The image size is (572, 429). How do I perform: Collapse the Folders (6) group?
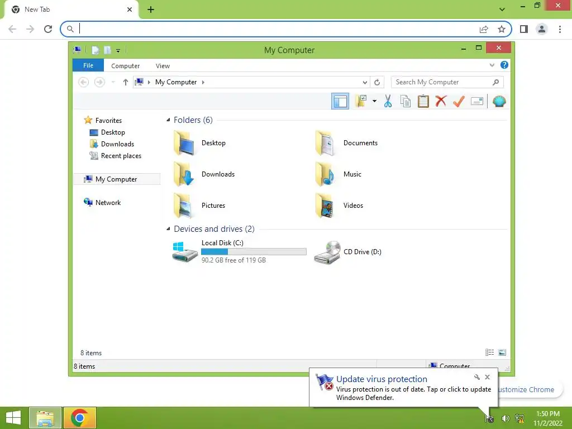[x=168, y=120]
